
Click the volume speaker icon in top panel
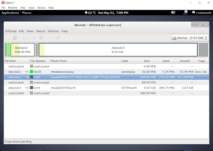coord(173,13)
